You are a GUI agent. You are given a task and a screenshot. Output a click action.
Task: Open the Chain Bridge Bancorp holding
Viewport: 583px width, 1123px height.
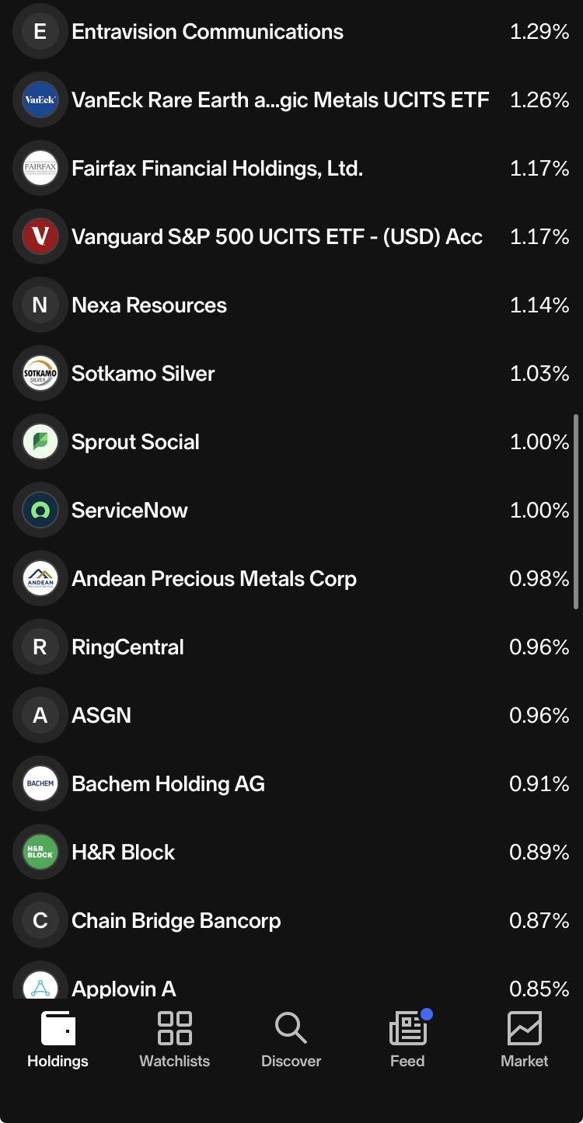291,921
